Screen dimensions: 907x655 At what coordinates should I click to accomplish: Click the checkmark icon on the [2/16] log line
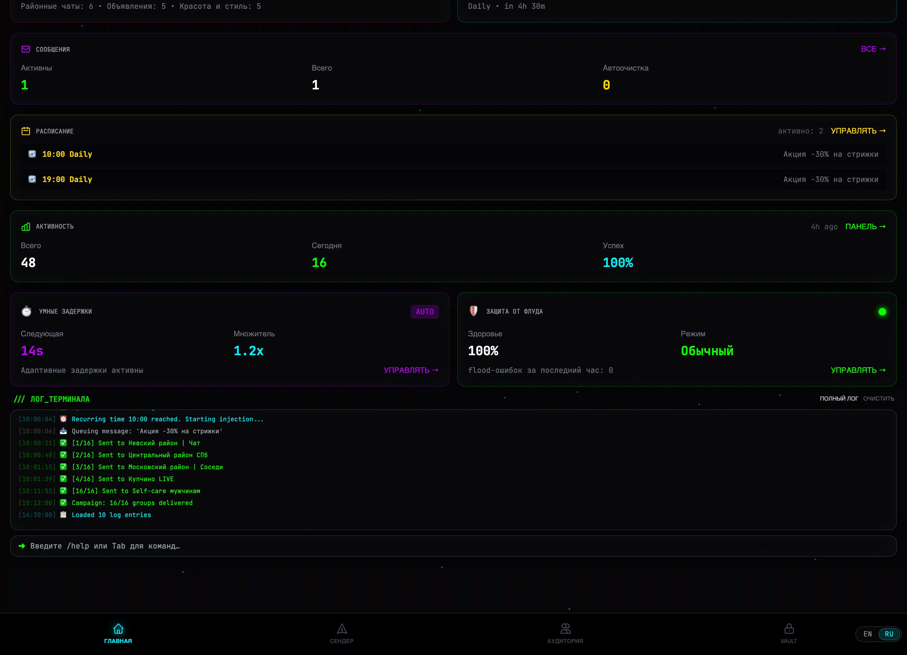coord(63,455)
